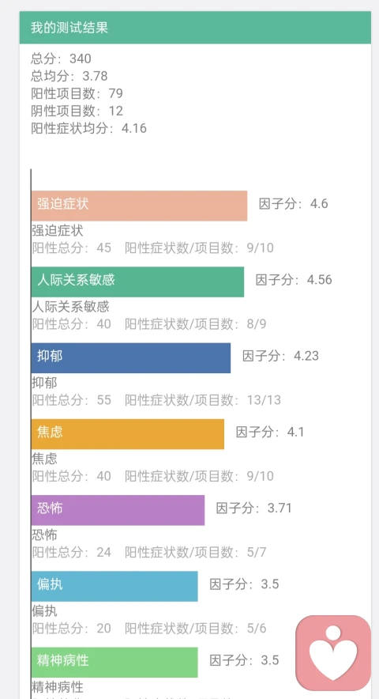
Task: Select the 人际关系敏感 green bar
Action: [137, 281]
